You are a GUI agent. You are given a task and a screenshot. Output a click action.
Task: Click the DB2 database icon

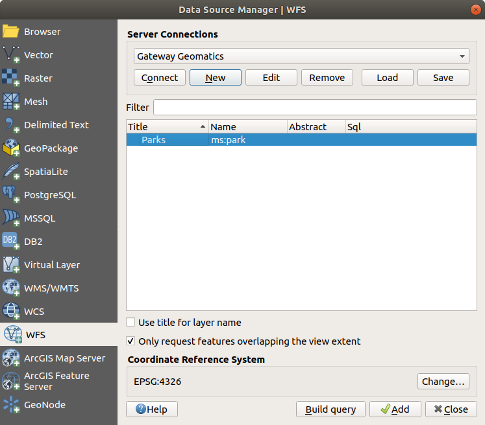tap(12, 242)
